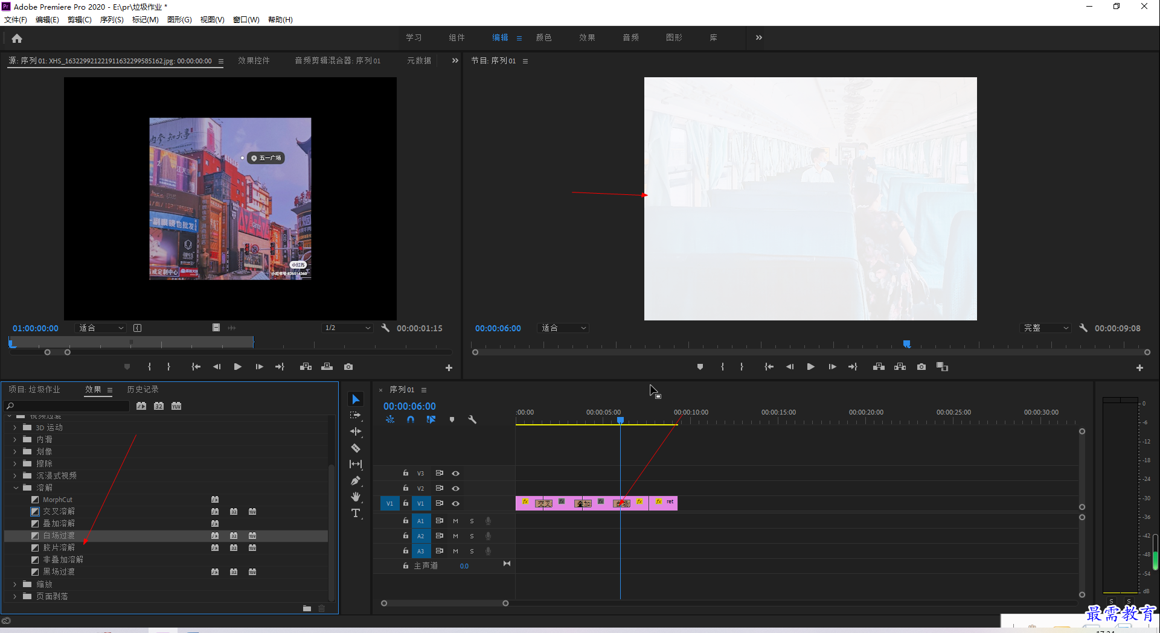Export frame from source monitor
The height and width of the screenshot is (633, 1160).
[x=348, y=367]
